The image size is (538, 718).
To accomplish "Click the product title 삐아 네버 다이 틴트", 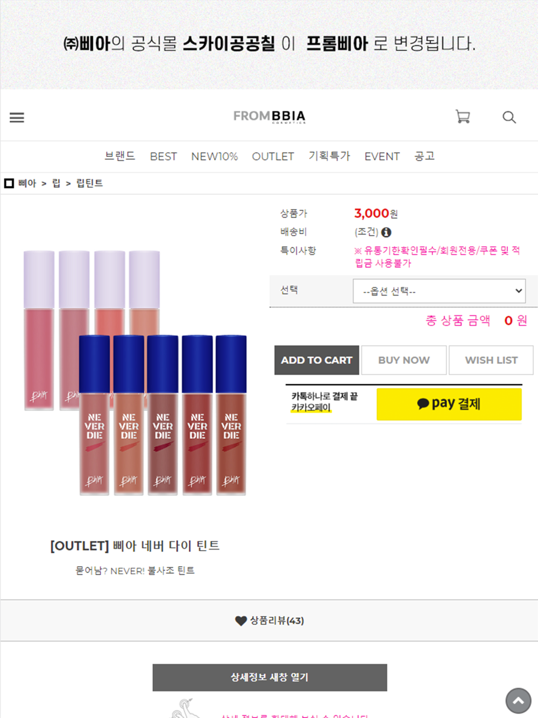I will coord(135,546).
